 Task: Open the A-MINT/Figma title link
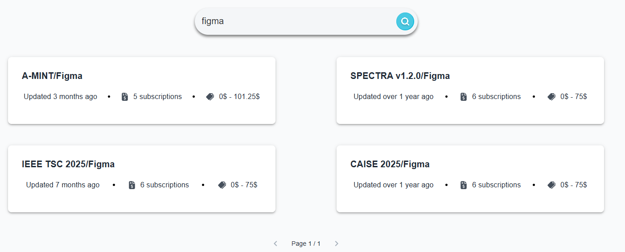click(52, 76)
